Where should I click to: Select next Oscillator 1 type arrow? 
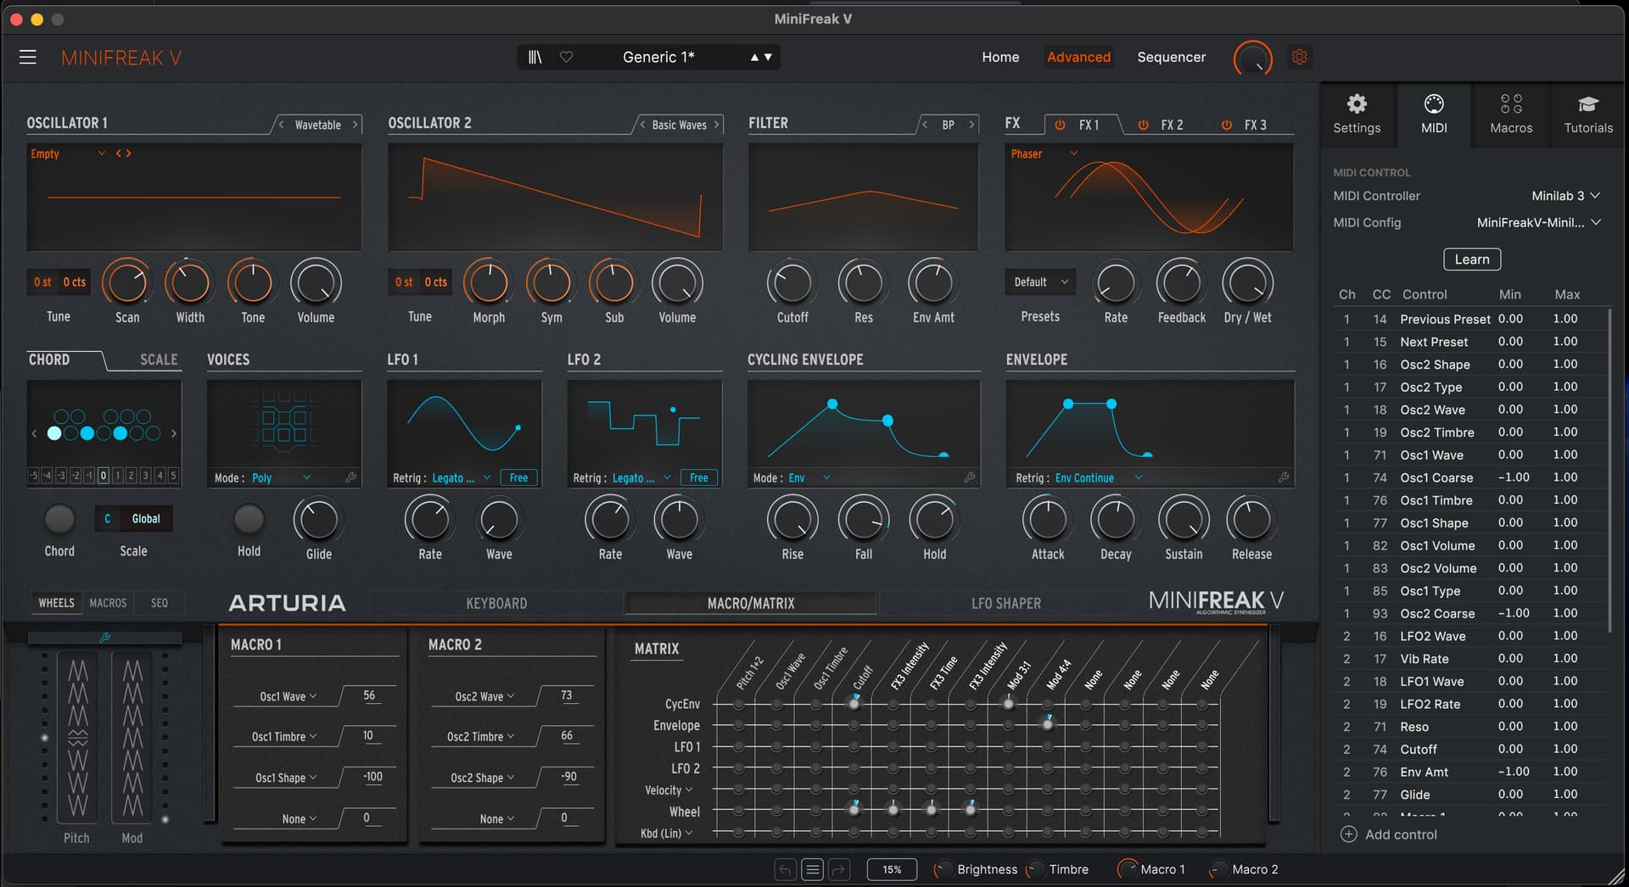(x=355, y=125)
